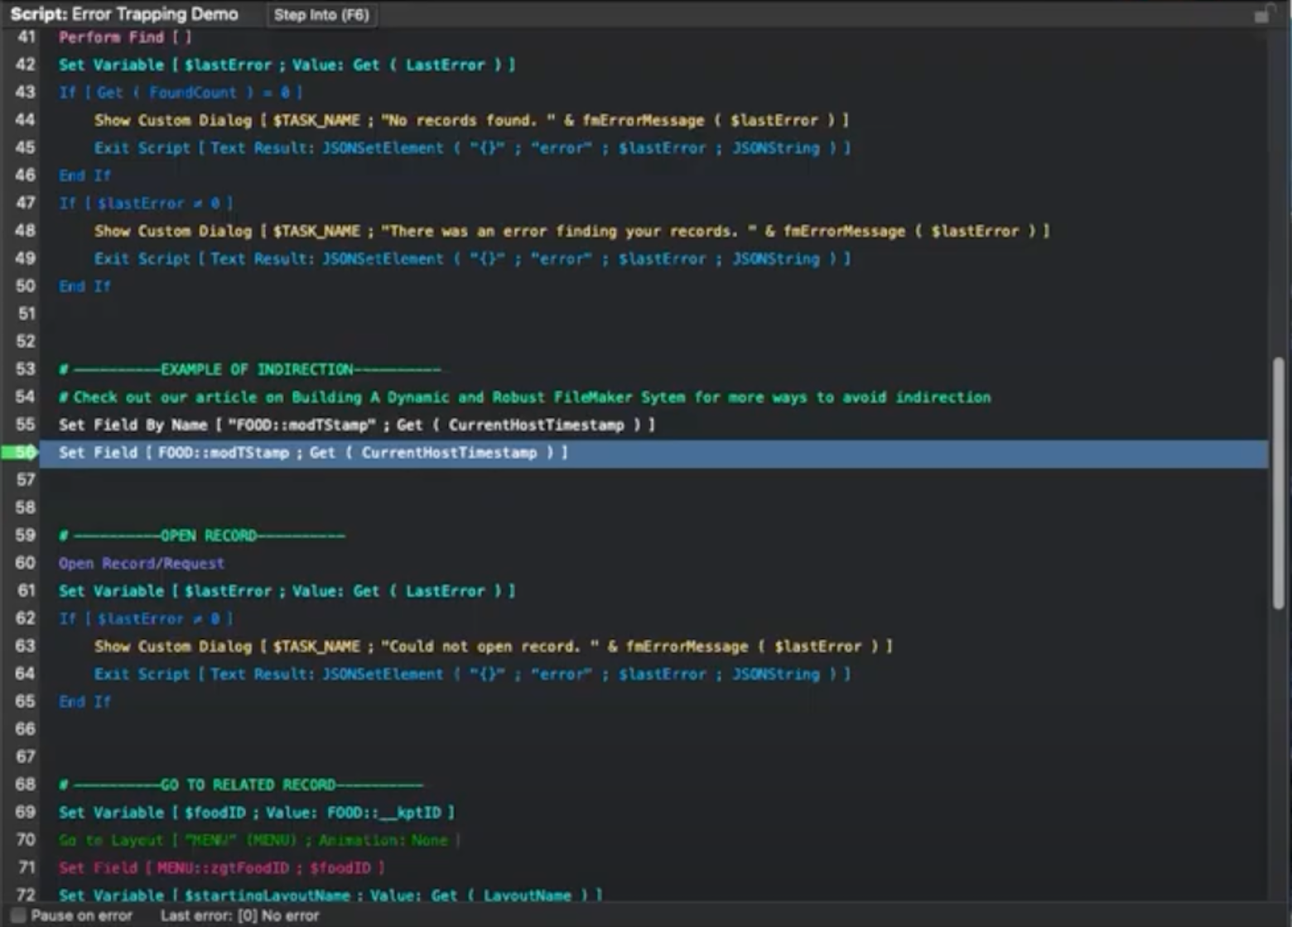This screenshot has height=927, width=1292.
Task: Select the Open Record/Request step
Action: pos(653,564)
